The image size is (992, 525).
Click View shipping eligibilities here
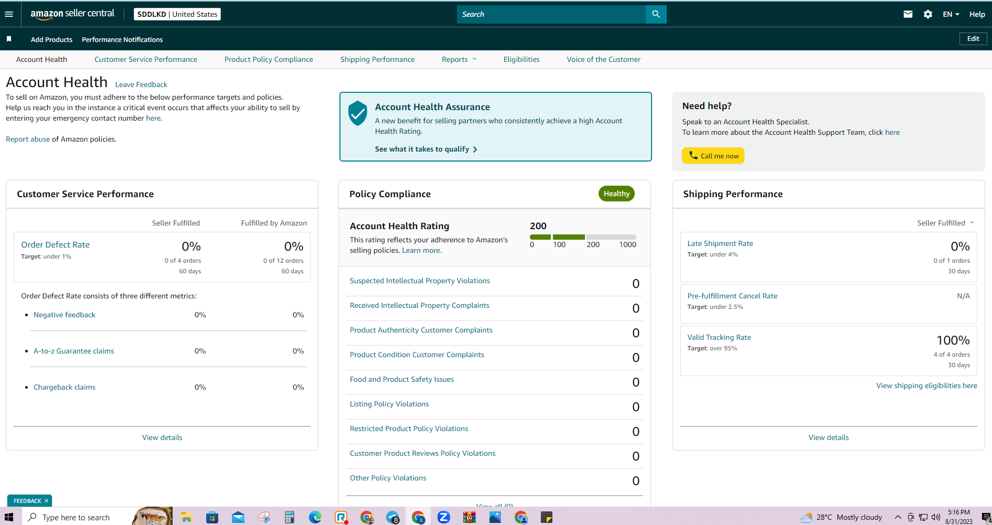926,385
